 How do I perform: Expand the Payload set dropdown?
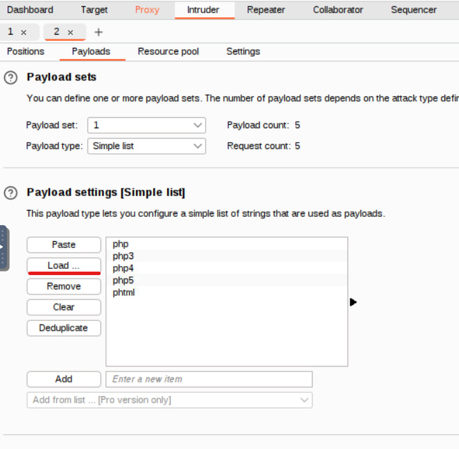pos(146,125)
